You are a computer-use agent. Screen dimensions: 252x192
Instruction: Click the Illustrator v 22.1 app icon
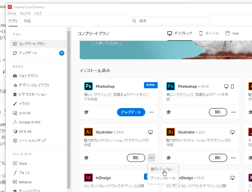coord(170,132)
